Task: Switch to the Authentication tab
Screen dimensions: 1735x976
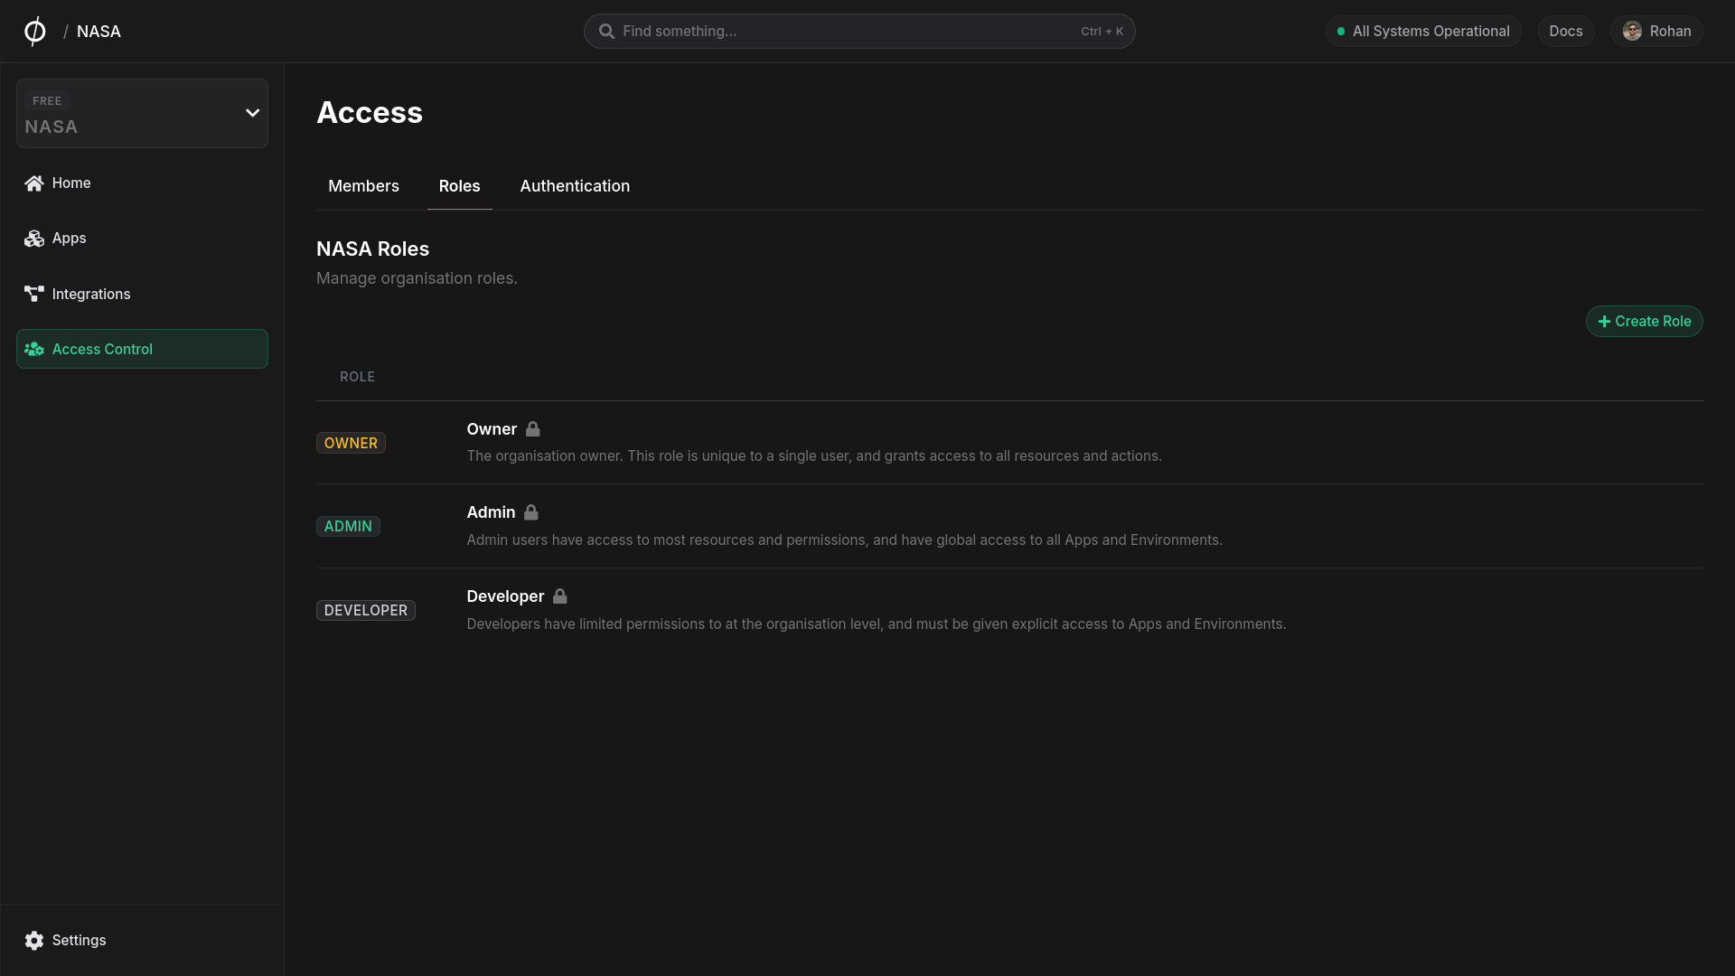Action: click(x=575, y=186)
